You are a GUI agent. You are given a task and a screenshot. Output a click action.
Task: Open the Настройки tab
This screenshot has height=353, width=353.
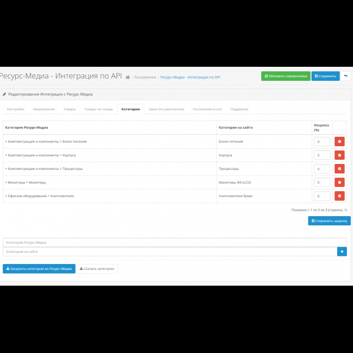[x=15, y=109]
